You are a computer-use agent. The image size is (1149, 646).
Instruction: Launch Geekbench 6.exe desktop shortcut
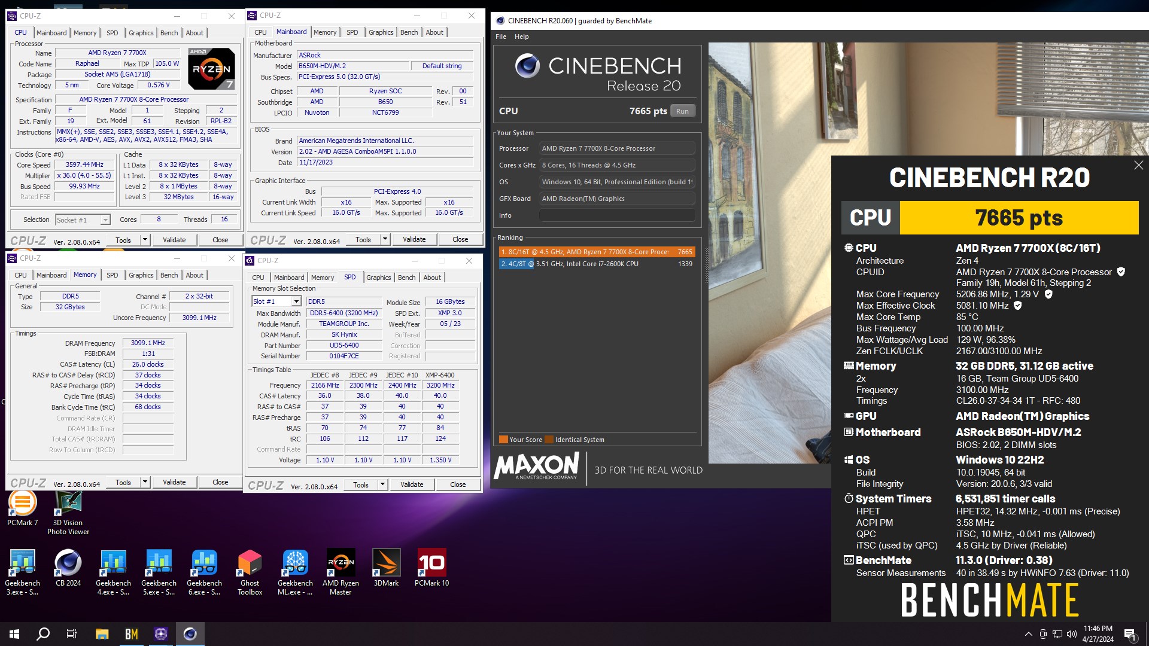(204, 572)
